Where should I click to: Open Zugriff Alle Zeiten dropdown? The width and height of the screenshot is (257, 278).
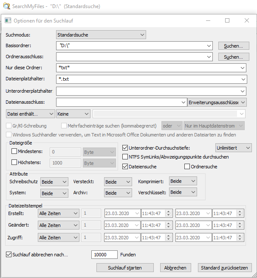(59, 237)
